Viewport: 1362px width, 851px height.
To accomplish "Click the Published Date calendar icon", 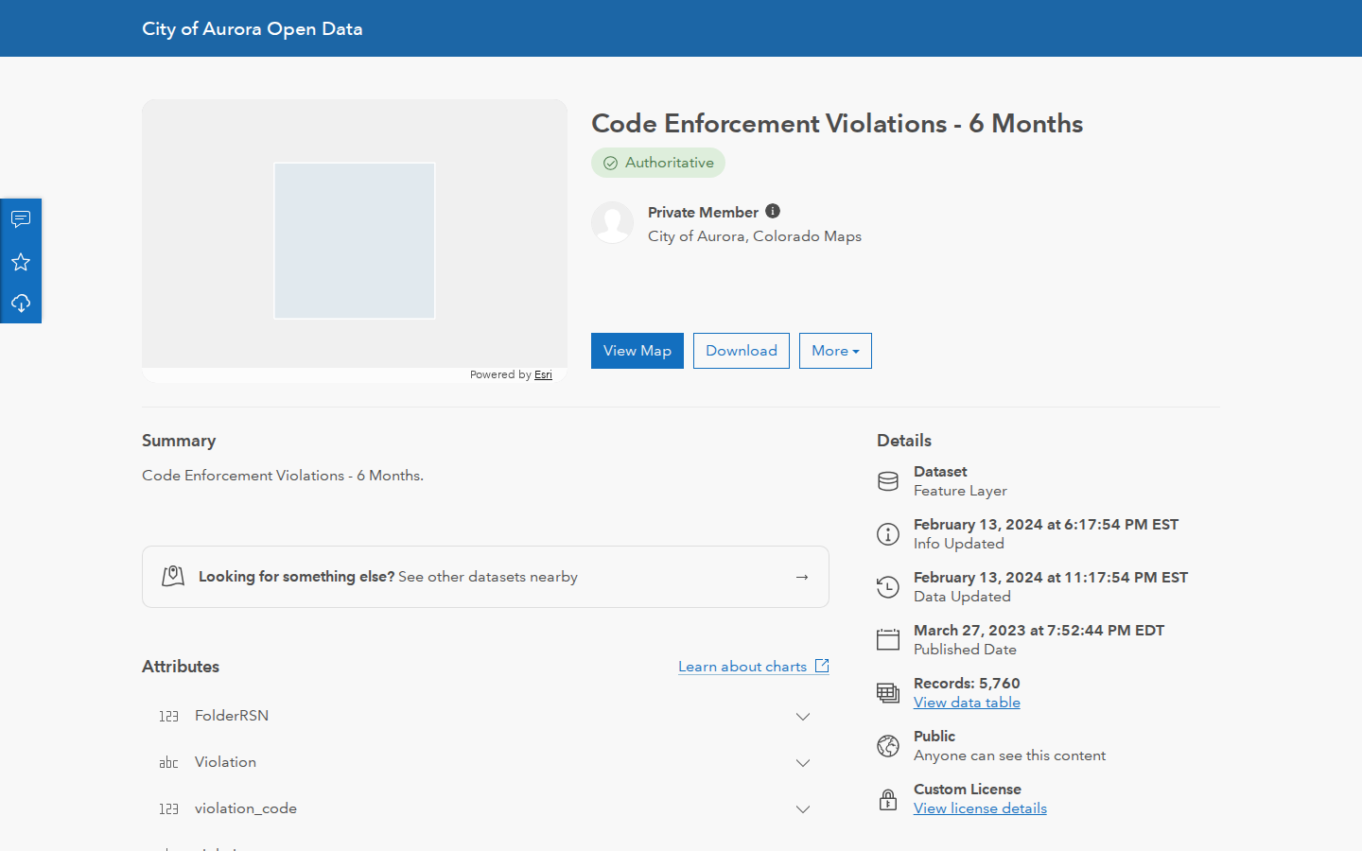I will (888, 640).
